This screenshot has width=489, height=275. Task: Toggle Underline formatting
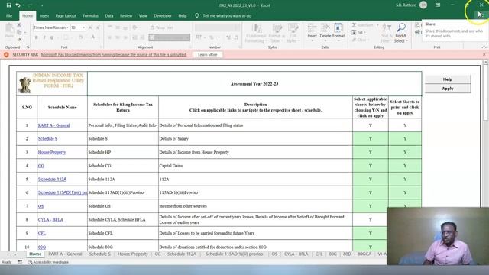[x=52, y=37]
